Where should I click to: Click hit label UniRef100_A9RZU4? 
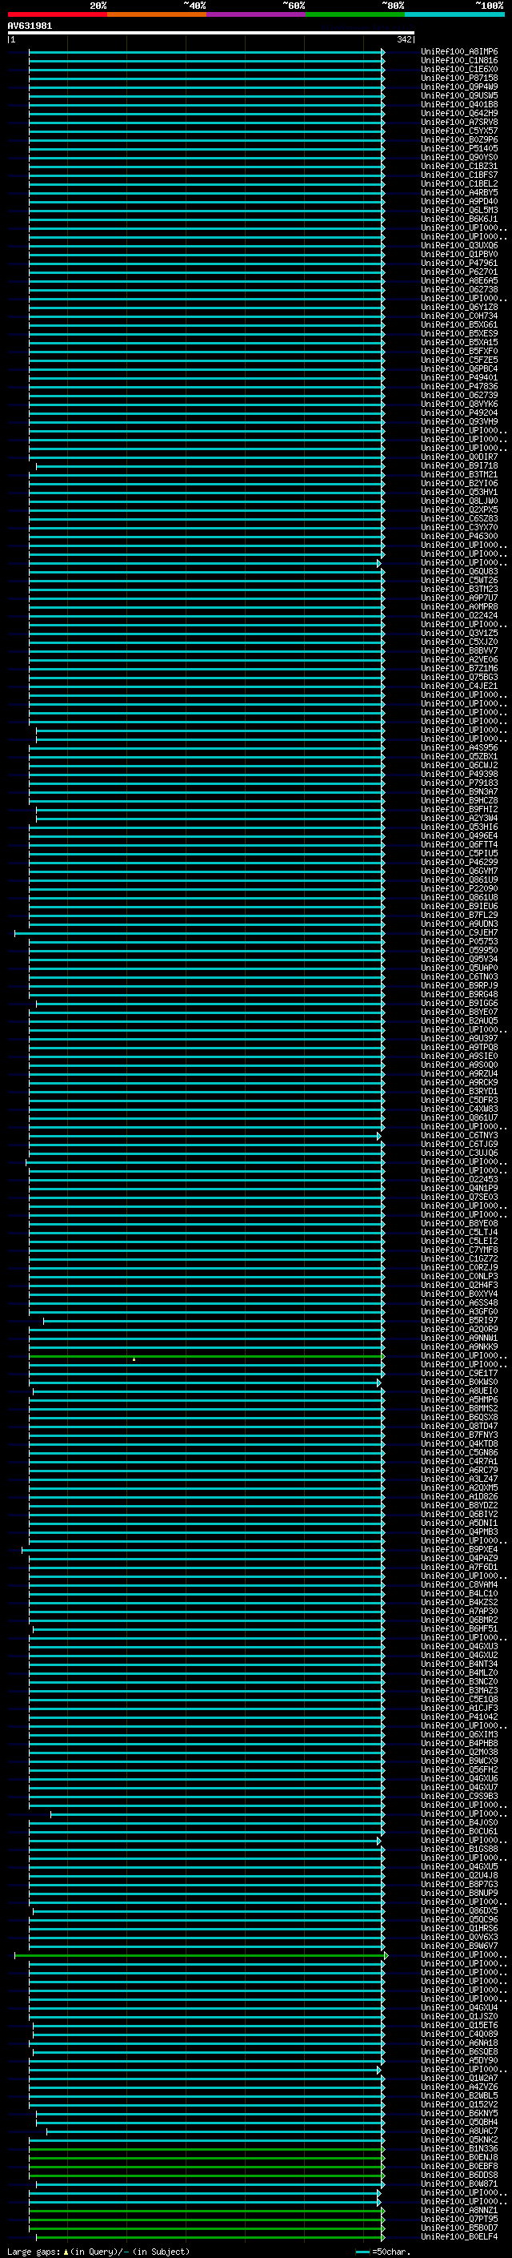459,1073
